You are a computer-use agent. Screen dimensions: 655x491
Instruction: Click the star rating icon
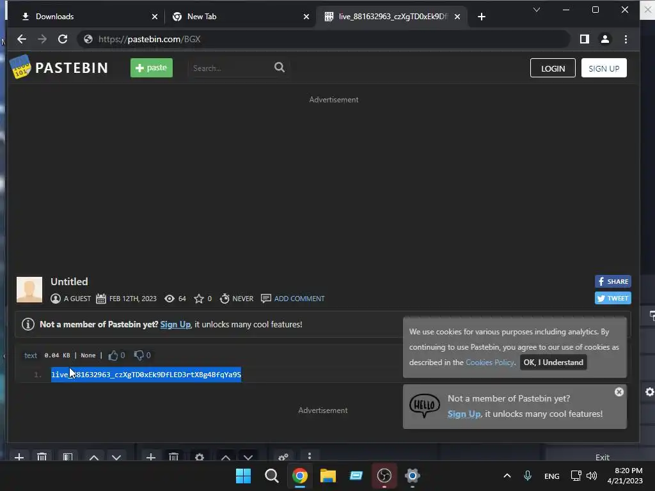point(199,299)
